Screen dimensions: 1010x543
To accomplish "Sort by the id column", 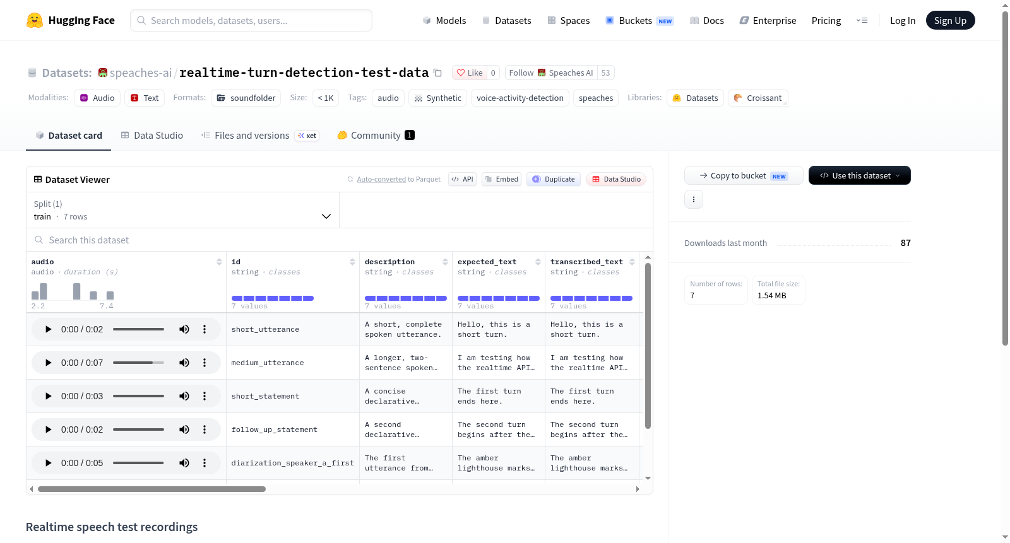I will [x=352, y=262].
